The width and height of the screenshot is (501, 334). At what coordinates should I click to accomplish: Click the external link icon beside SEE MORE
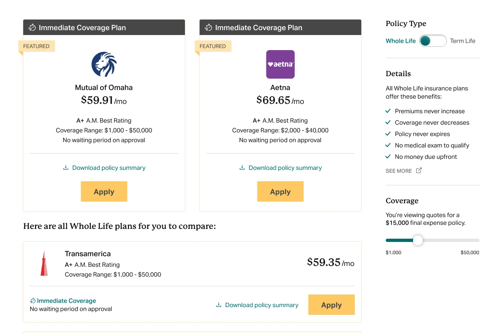point(419,171)
